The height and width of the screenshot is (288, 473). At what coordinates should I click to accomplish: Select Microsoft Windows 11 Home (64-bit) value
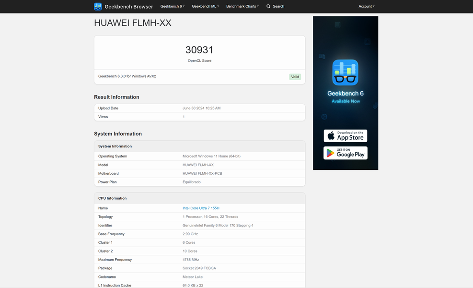point(211,156)
